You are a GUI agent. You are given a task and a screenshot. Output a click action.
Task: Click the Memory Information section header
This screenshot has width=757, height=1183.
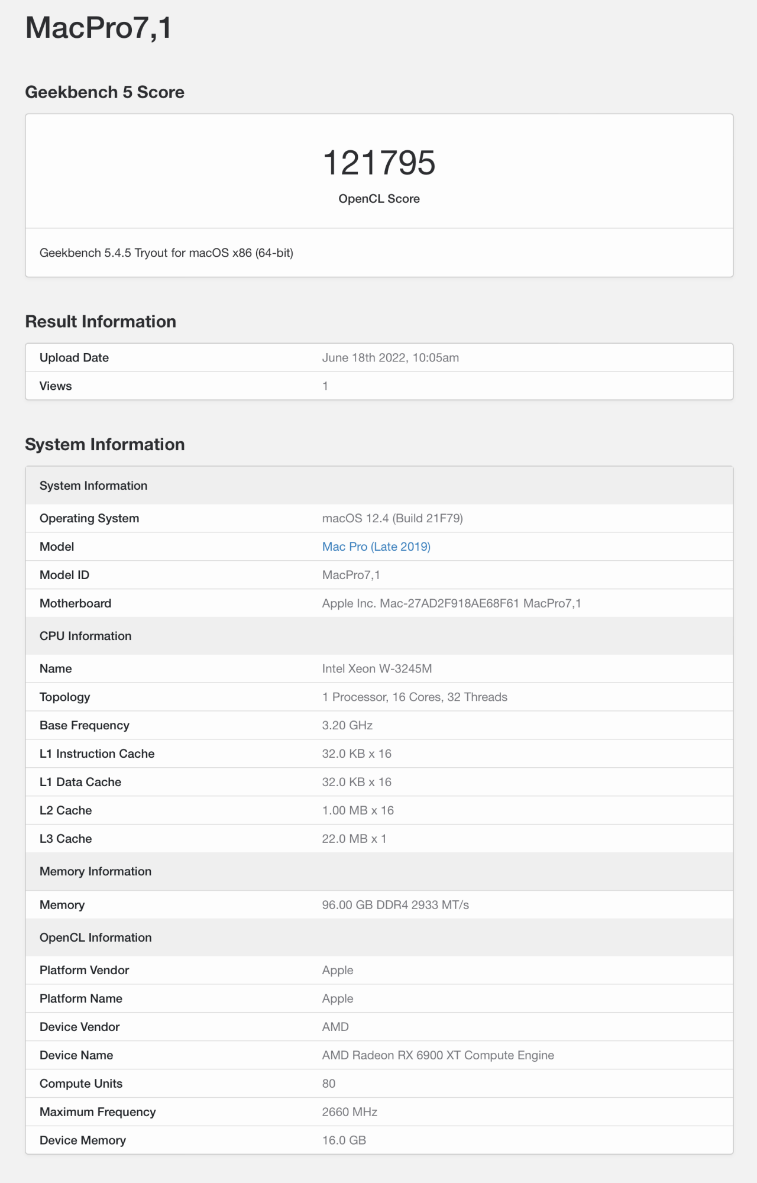coord(95,871)
